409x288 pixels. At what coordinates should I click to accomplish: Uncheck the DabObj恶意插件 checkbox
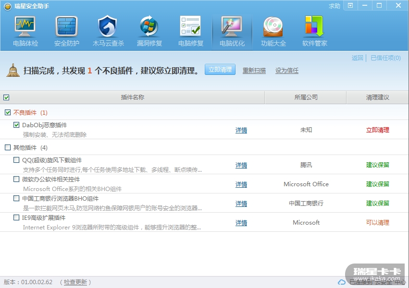(17, 125)
